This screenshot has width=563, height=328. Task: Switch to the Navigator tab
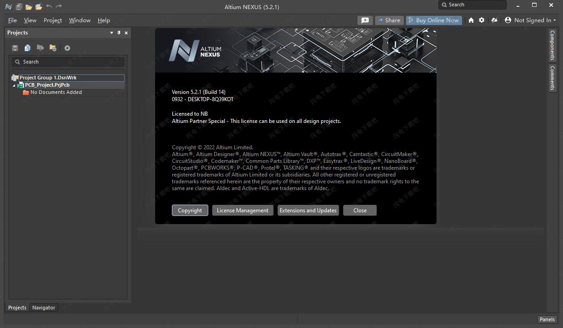(44, 308)
